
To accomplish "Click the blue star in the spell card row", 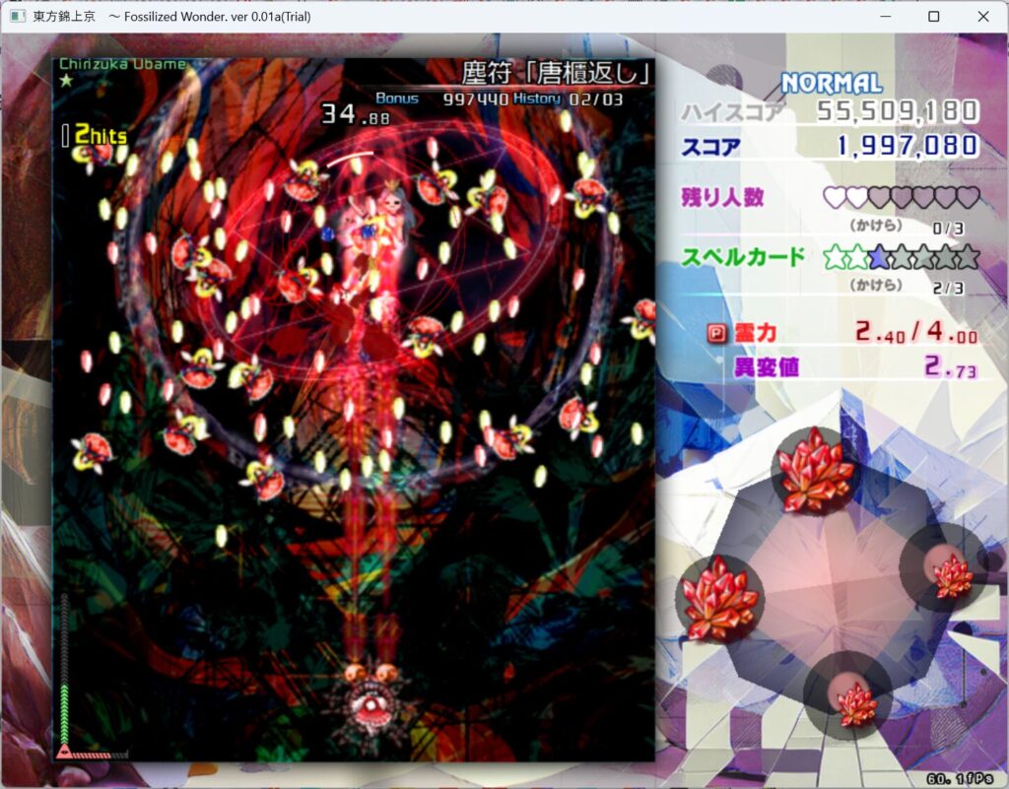I will point(879,257).
